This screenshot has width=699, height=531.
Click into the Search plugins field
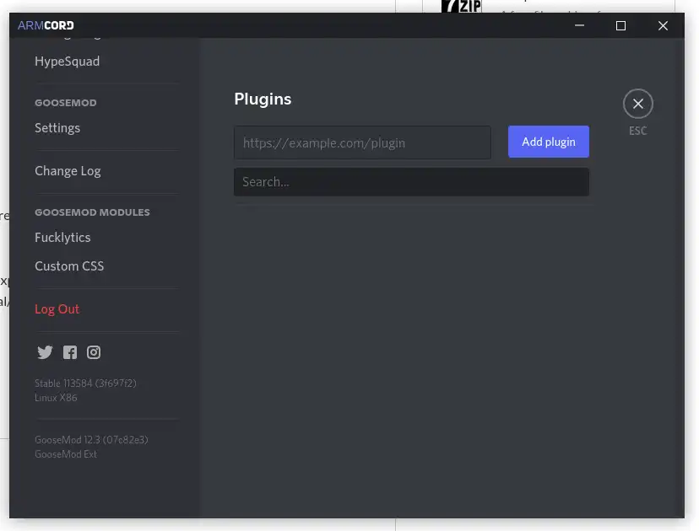click(x=411, y=181)
